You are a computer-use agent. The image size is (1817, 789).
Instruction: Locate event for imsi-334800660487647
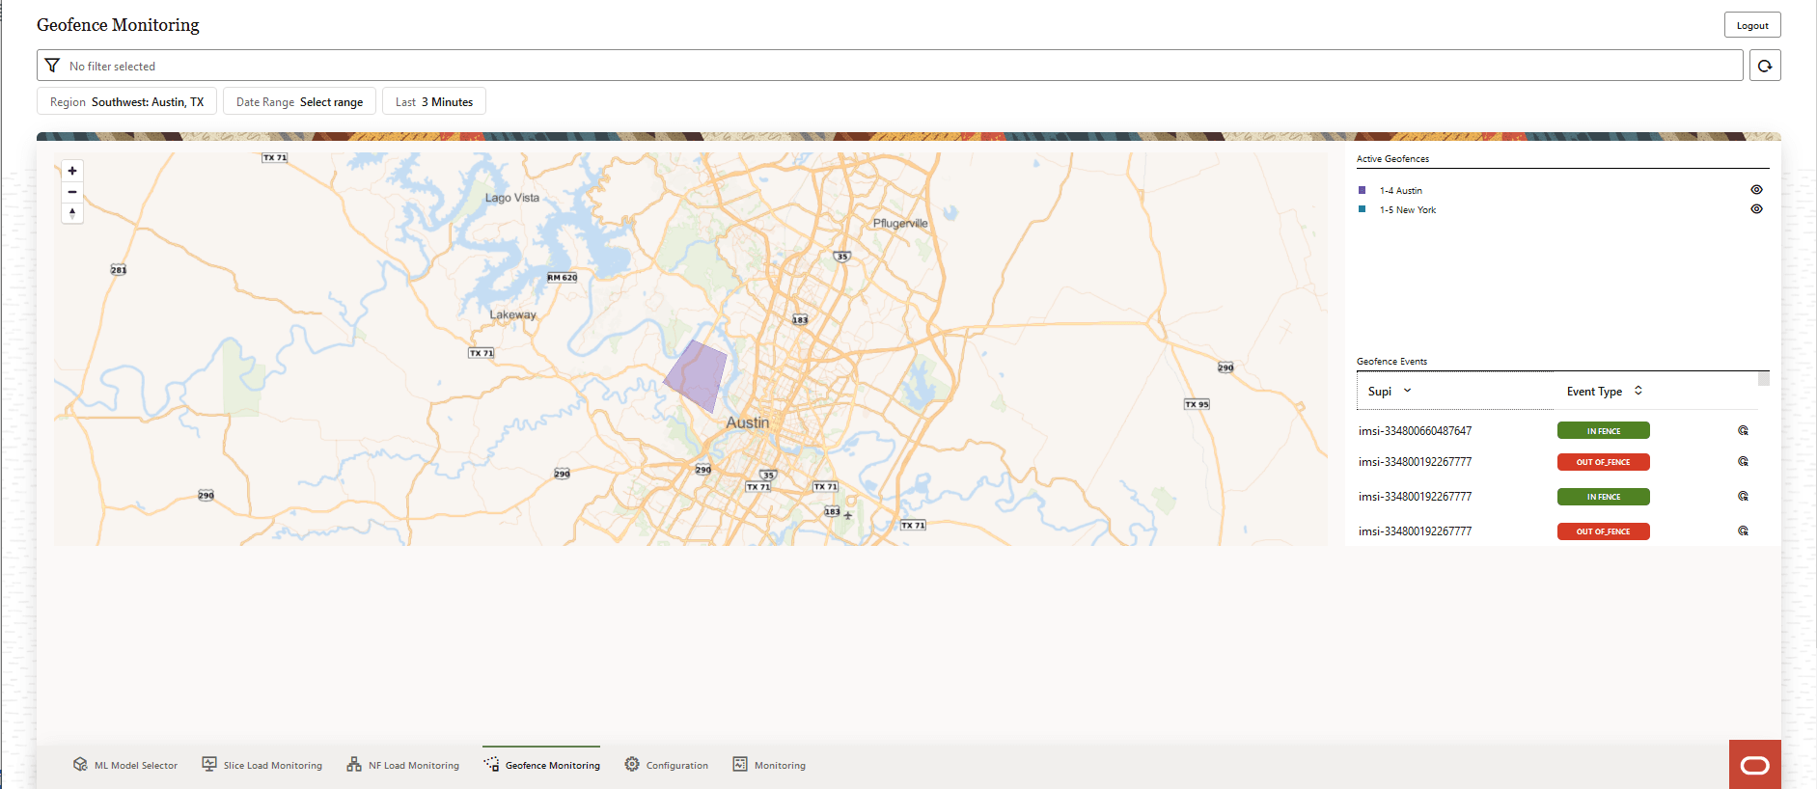click(1743, 431)
